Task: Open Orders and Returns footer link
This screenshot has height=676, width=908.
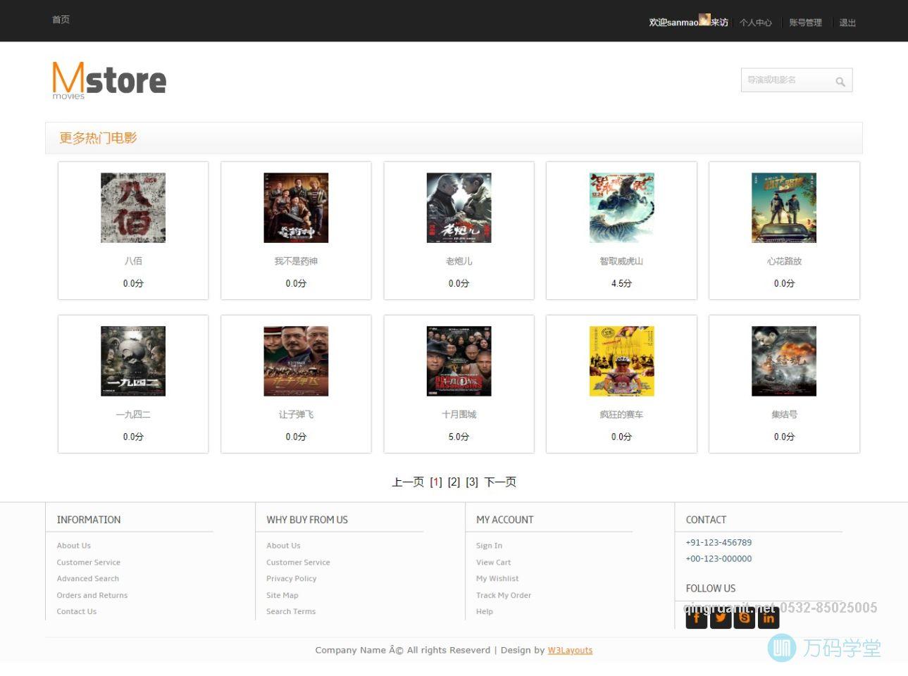Action: point(92,596)
